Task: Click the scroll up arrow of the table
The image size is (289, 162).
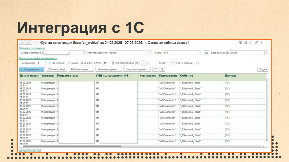Action: coord(267,75)
